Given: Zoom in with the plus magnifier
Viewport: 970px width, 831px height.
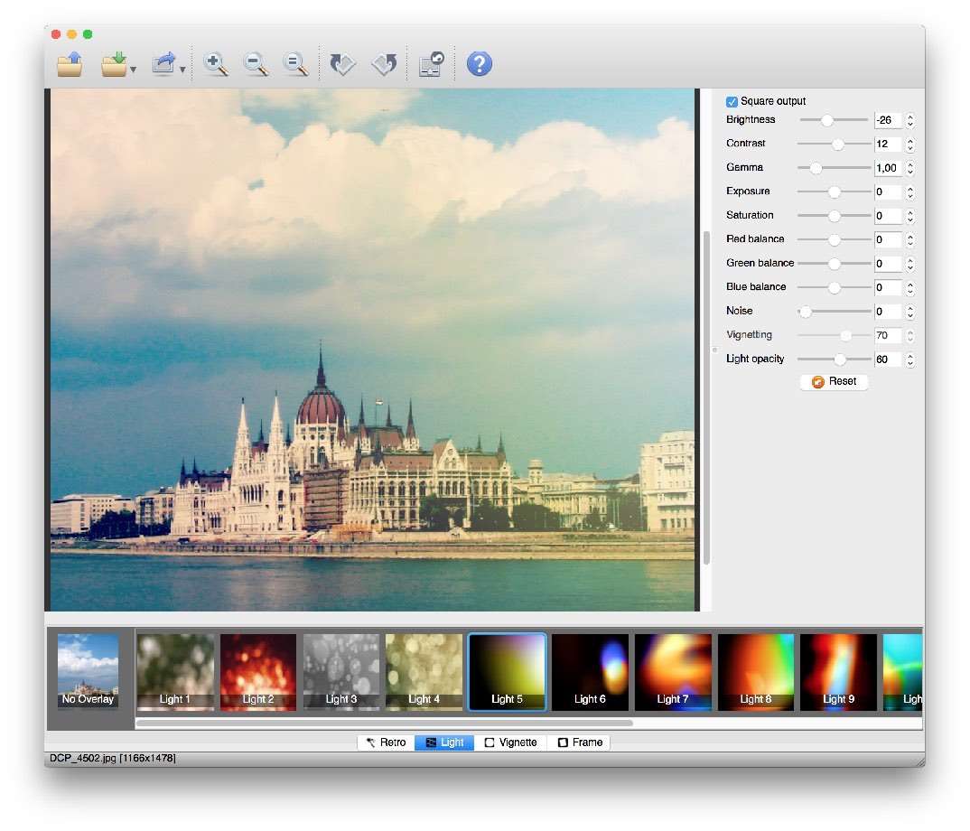Looking at the screenshot, I should tap(215, 64).
